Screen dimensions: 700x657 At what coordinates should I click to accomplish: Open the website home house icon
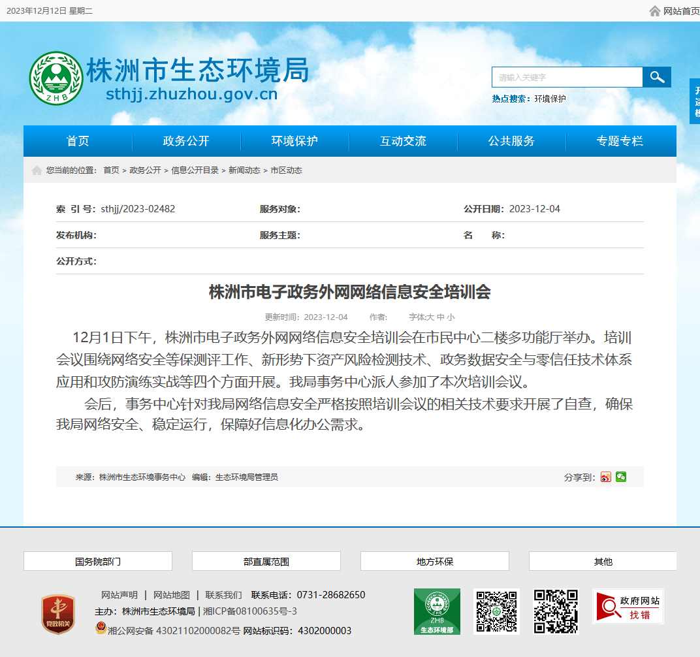tap(654, 10)
